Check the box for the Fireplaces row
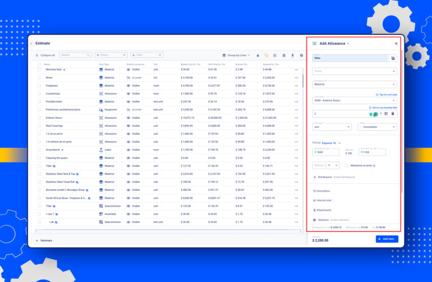Viewport: 432px width, 282px height. 39,86
